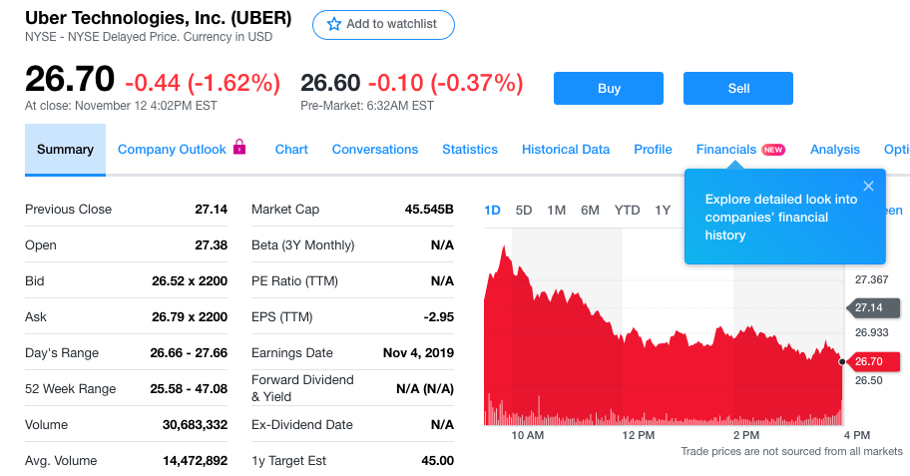This screenshot has width=910, height=476.
Task: Set chart range to 1M
Action: coord(557,210)
